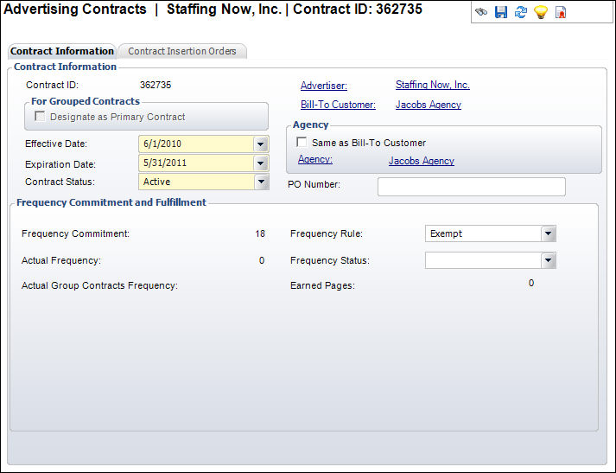
Task: Open the Staffing Now, Inc. advertiser link
Action: click(432, 85)
